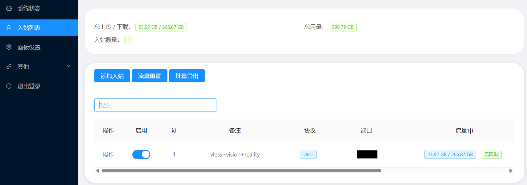Viewport: 527px width, 185px height.
Task: Click the 端口 column header
Action: pyautogui.click(x=366, y=131)
